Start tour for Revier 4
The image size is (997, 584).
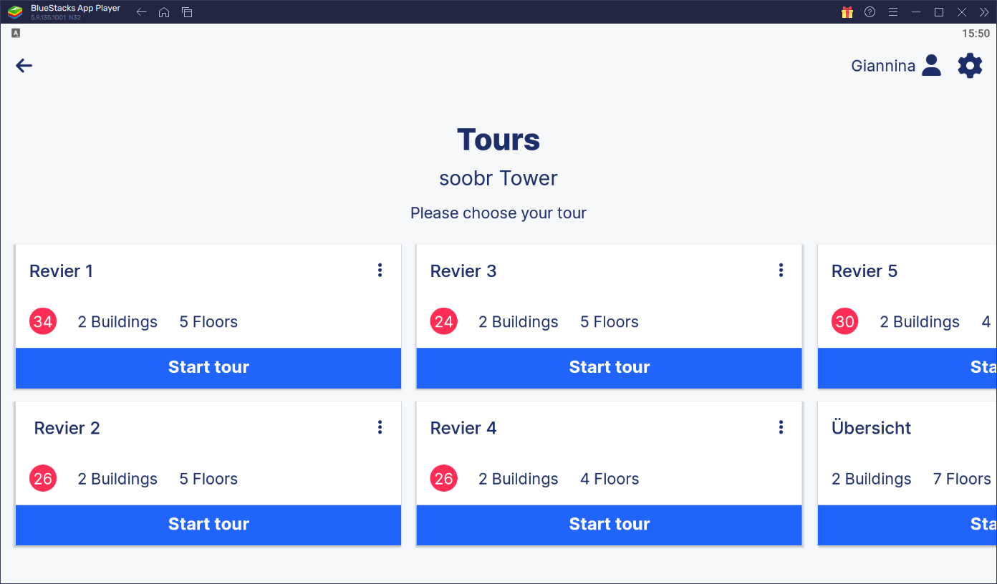pos(610,525)
